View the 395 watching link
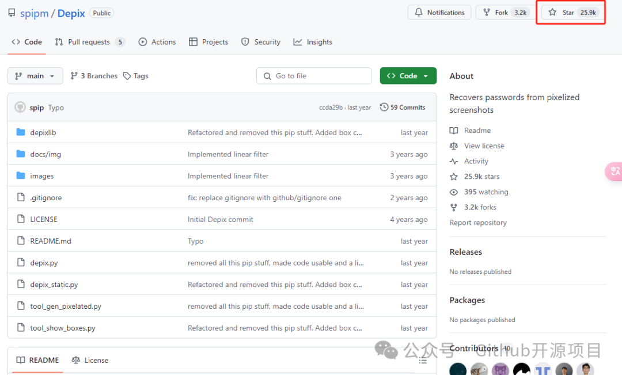 click(x=486, y=192)
